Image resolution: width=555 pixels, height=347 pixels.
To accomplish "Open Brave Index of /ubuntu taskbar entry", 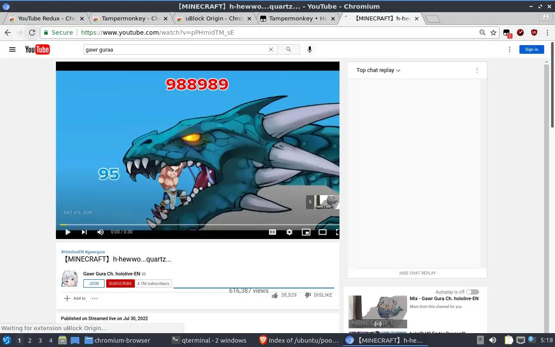I will [299, 340].
